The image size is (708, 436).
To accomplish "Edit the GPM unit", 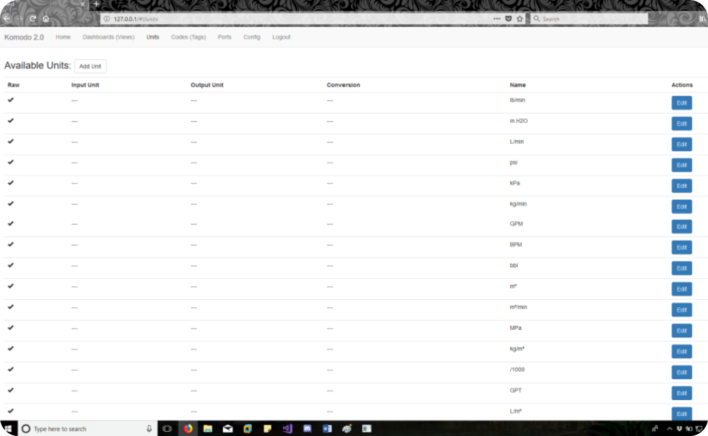I will pos(681,227).
